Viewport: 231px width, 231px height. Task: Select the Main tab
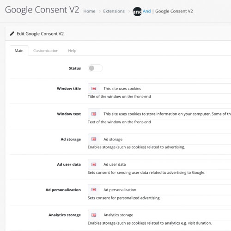point(19,51)
